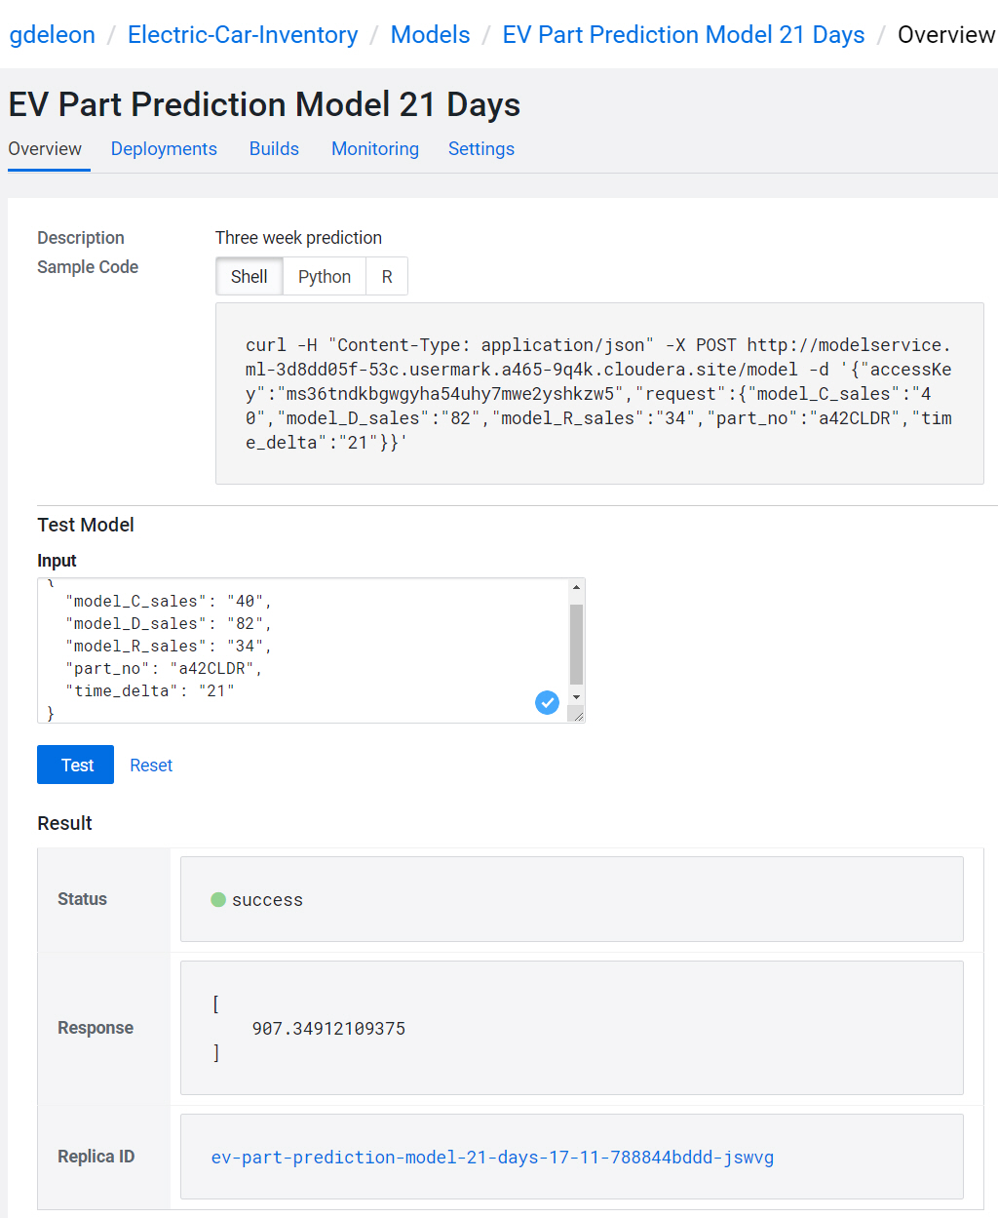Click the Test Model heading
Screen dimensions: 998x1218
coord(86,525)
